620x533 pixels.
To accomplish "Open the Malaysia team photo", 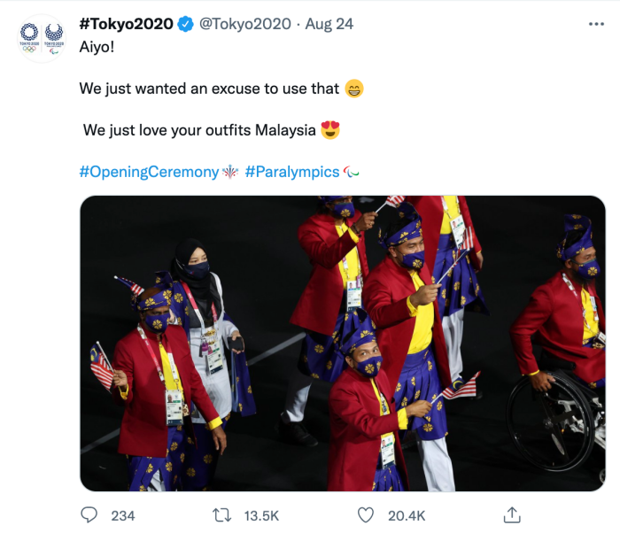I will [342, 343].
